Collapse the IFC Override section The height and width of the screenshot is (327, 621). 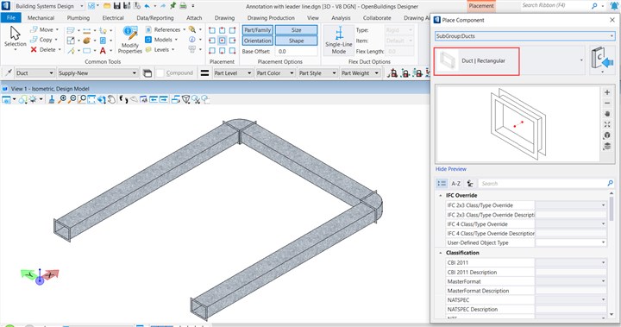(441, 195)
